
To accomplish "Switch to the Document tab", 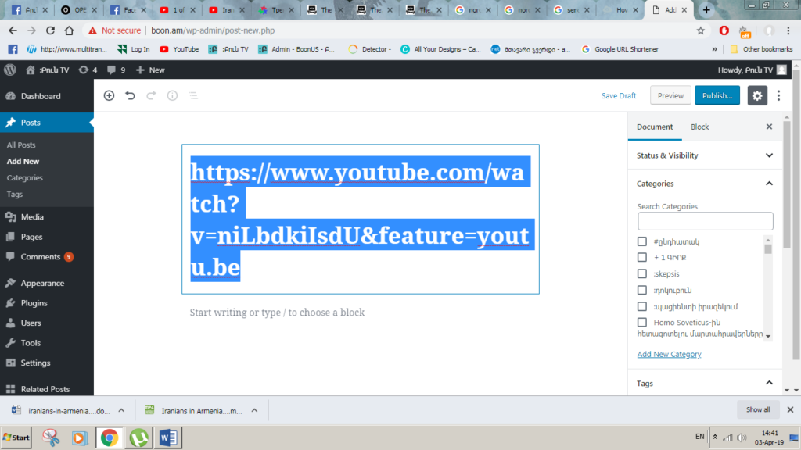I will point(655,127).
